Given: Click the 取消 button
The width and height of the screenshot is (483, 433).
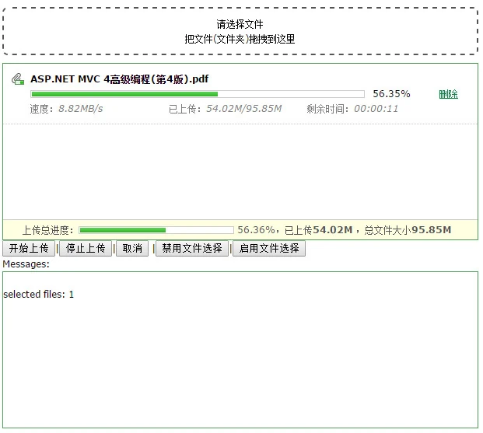Looking at the screenshot, I should point(132,248).
